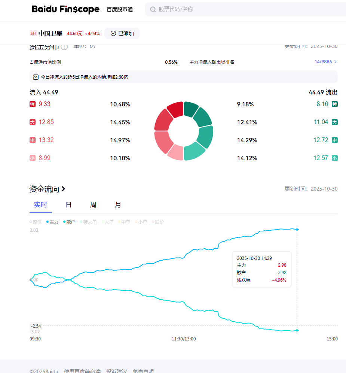Click the green 特 outflow badge
Screen dimensions: 346x373
point(335,104)
